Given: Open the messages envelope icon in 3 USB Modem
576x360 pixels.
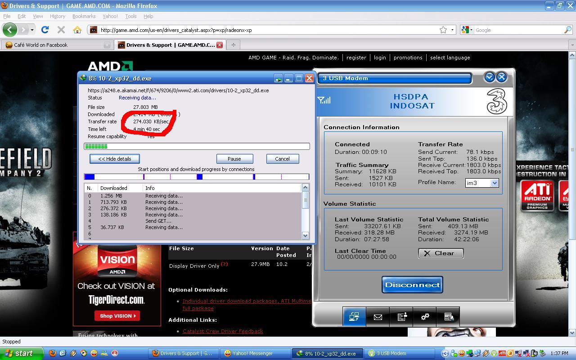Looking at the screenshot, I should [x=378, y=317].
